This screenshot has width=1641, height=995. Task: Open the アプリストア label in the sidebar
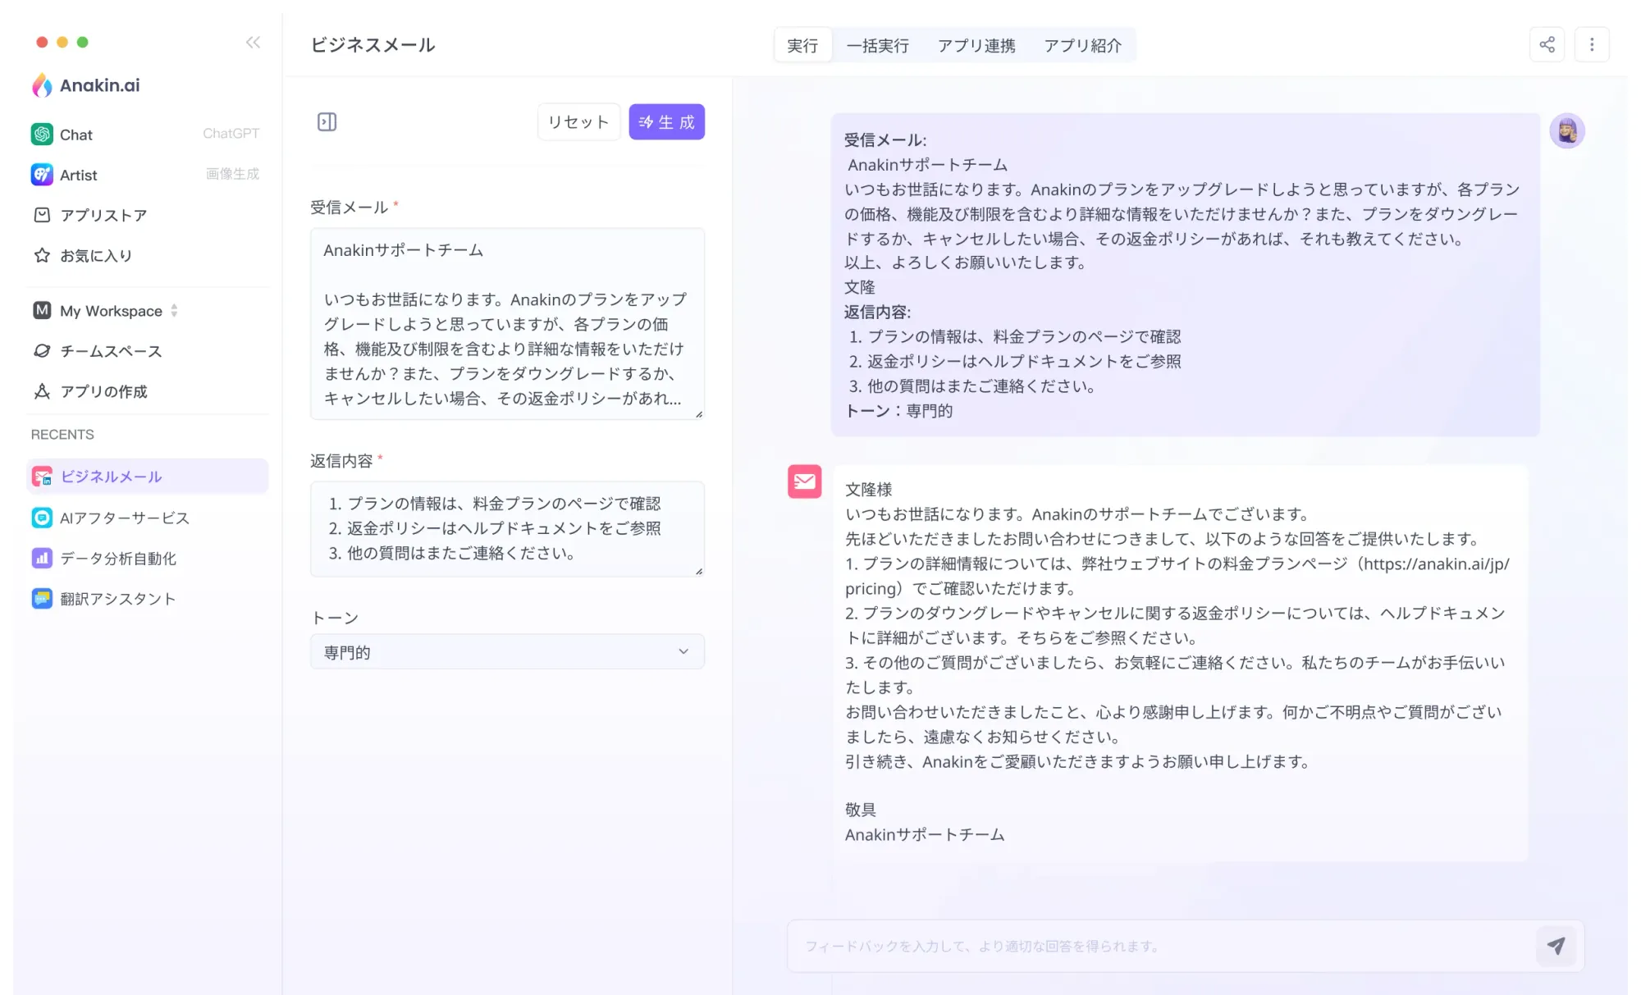(103, 215)
